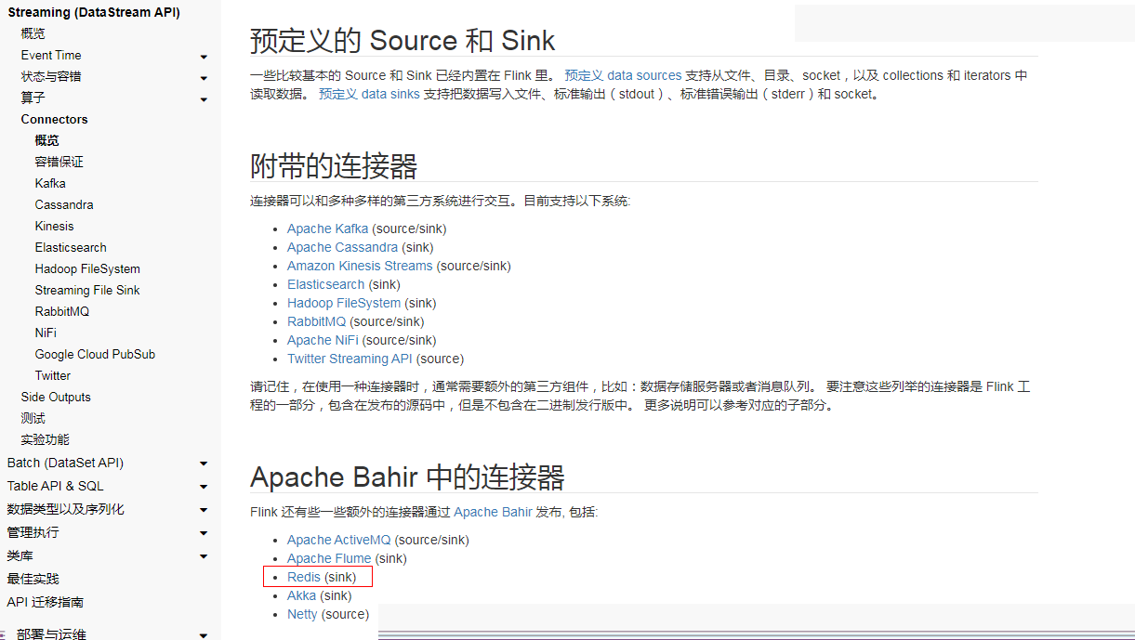The width and height of the screenshot is (1135, 640).
Task: Open the Twitter Streaming API link
Action: pyautogui.click(x=350, y=359)
